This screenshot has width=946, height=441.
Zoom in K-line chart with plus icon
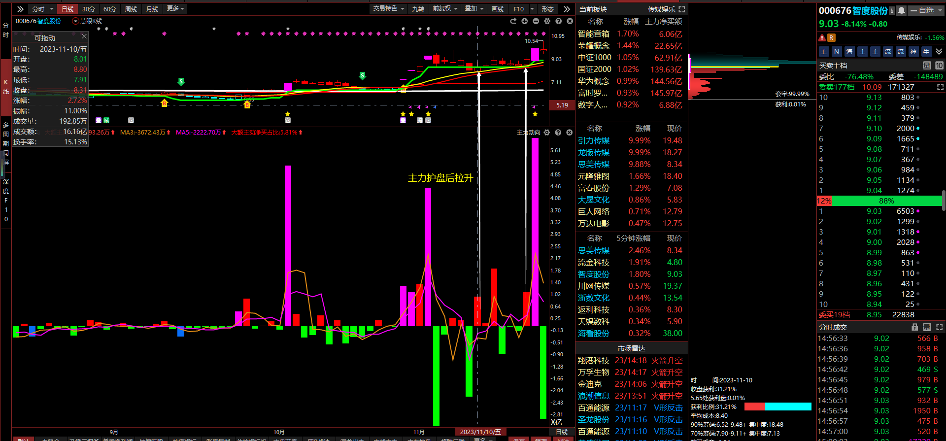click(x=525, y=21)
